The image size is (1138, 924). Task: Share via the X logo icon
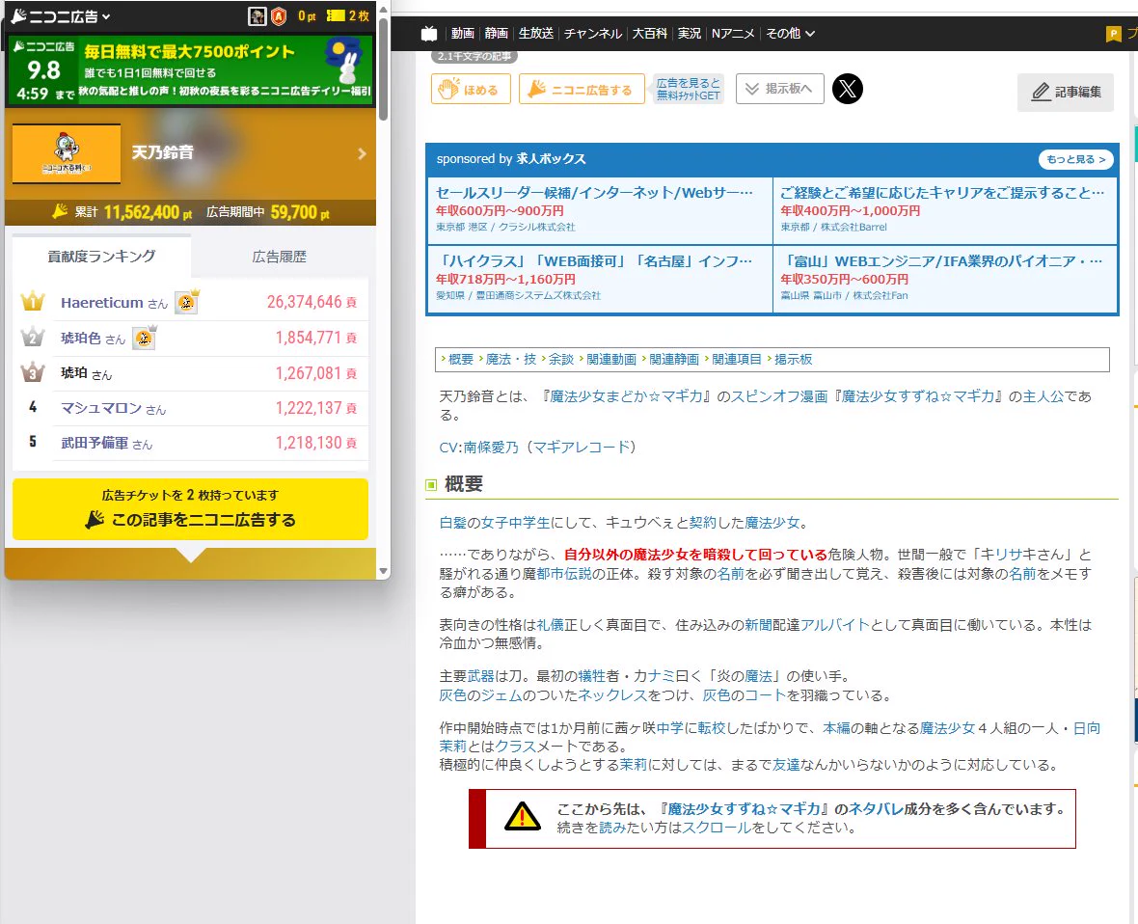(847, 90)
